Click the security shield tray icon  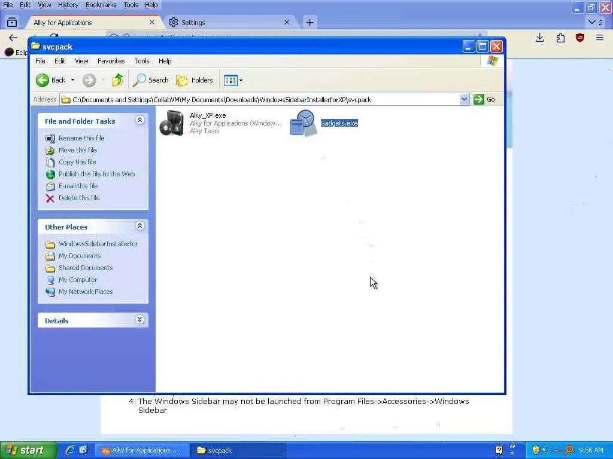tap(536, 451)
